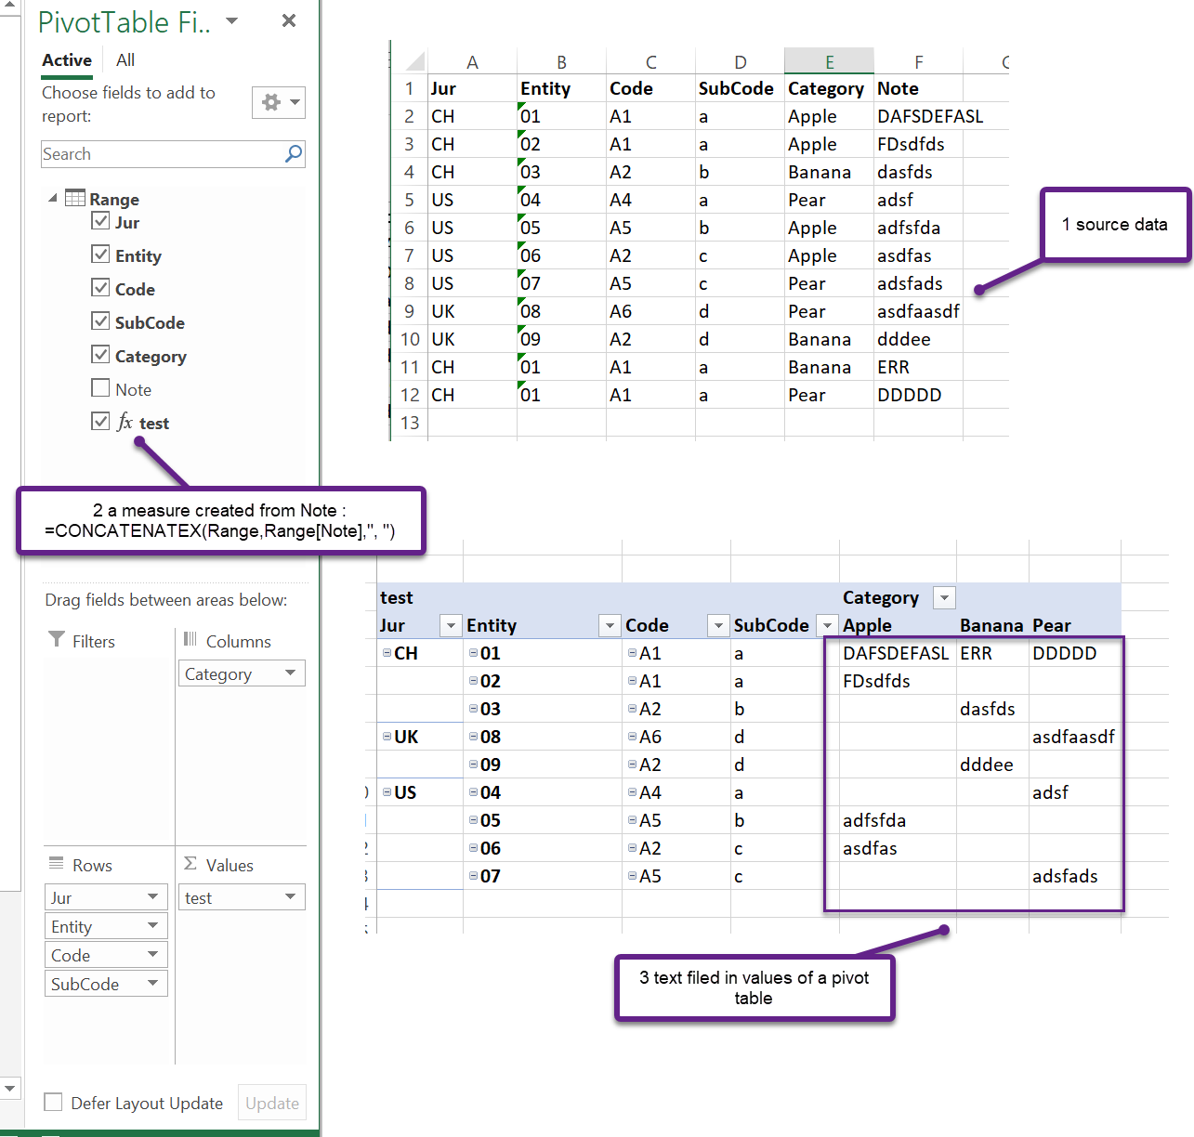The image size is (1194, 1137).
Task: Select the cell containing asdfaasdf in source data
Action: point(918,311)
